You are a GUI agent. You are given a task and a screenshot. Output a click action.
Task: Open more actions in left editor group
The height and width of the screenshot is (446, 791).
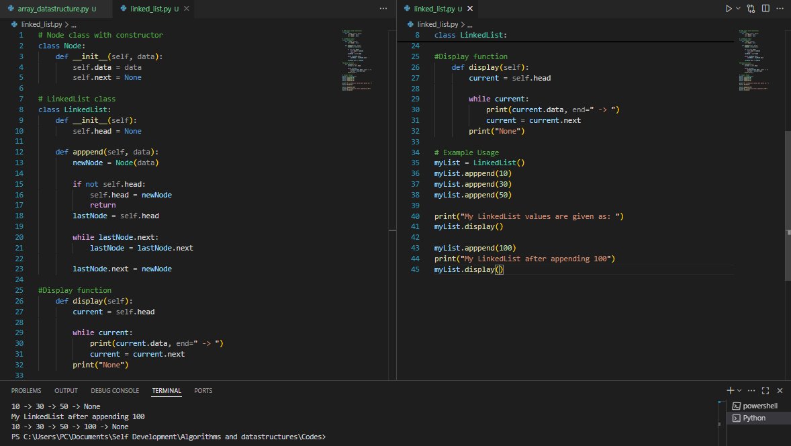pyautogui.click(x=383, y=9)
